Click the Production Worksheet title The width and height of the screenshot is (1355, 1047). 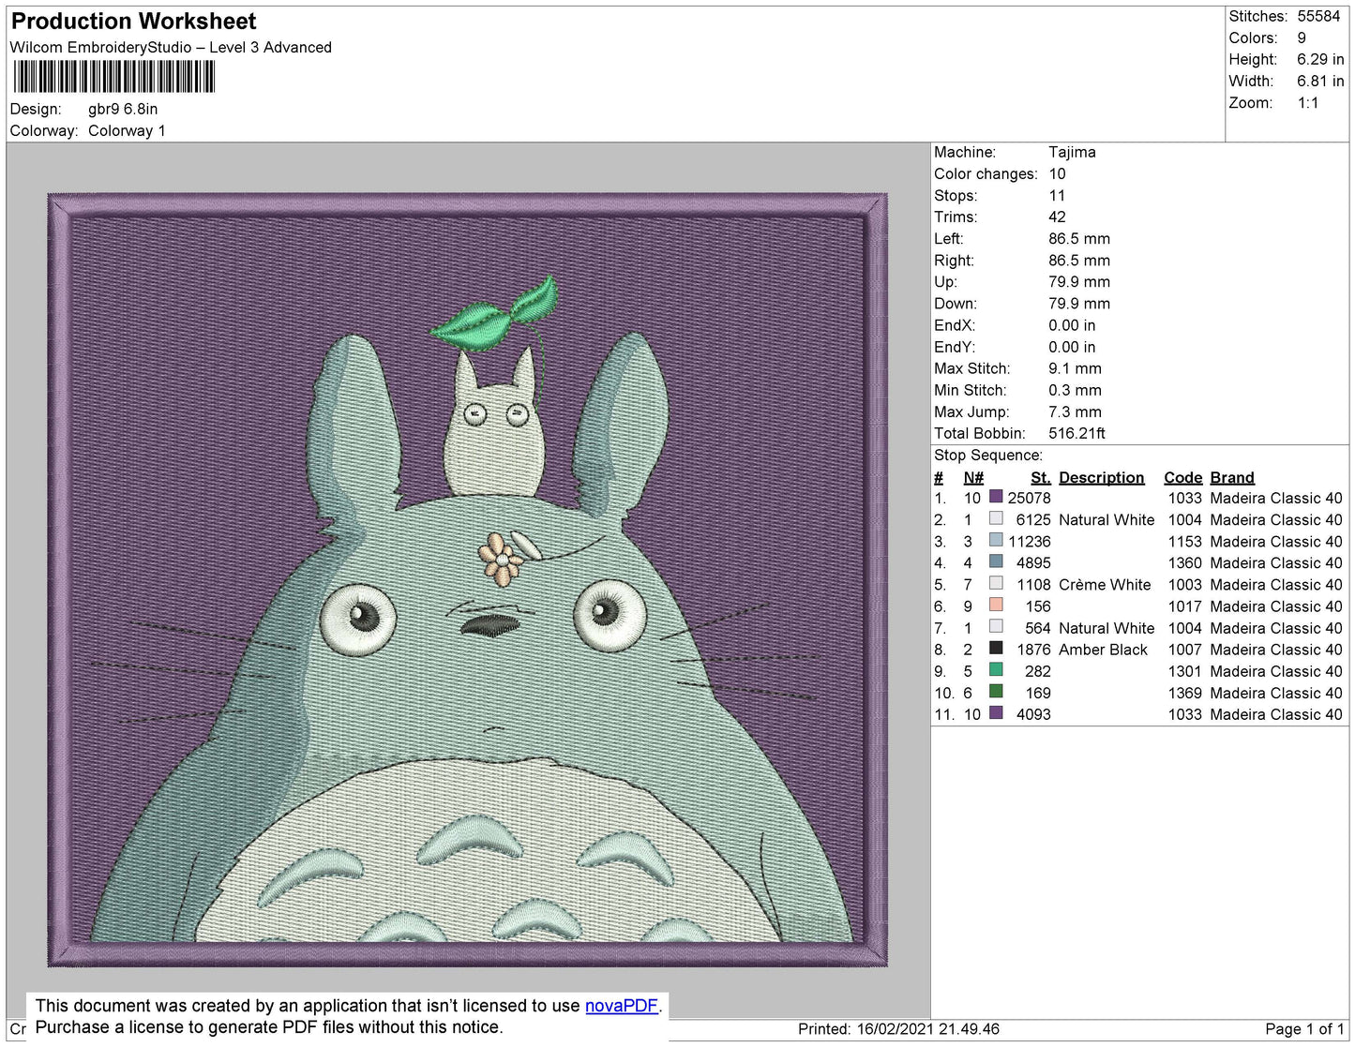point(133,22)
